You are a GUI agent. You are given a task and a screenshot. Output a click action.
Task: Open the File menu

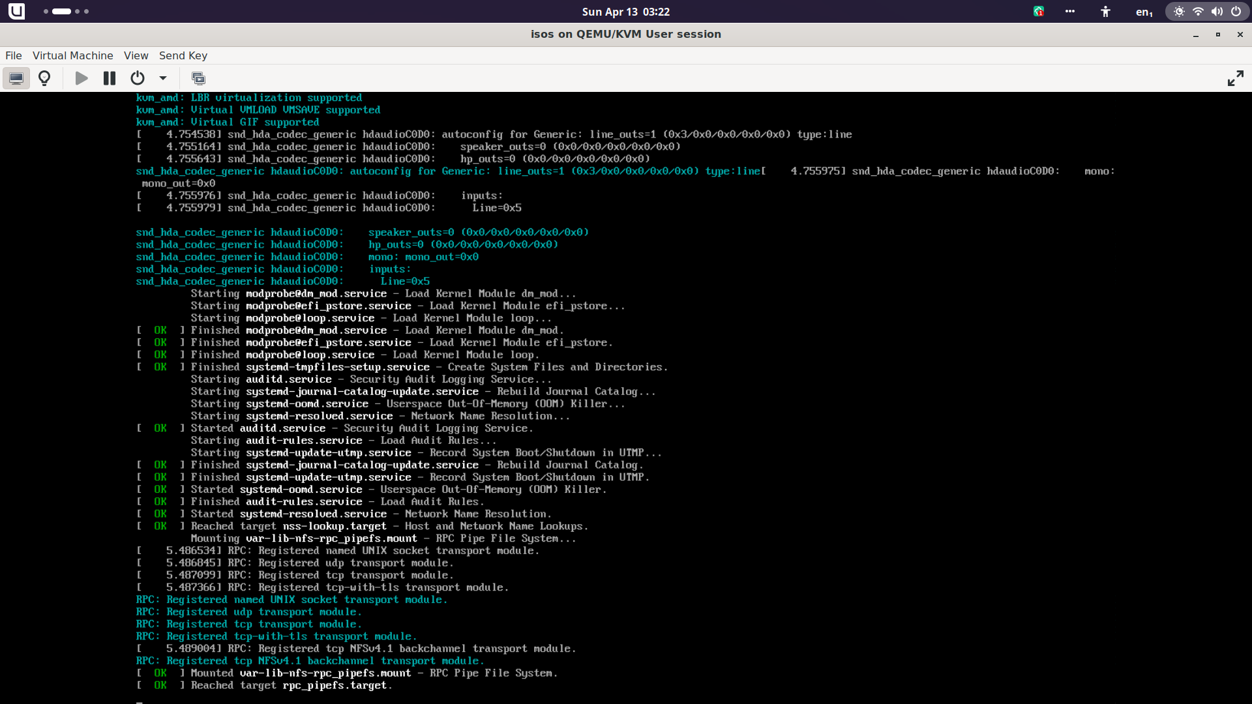click(14, 55)
